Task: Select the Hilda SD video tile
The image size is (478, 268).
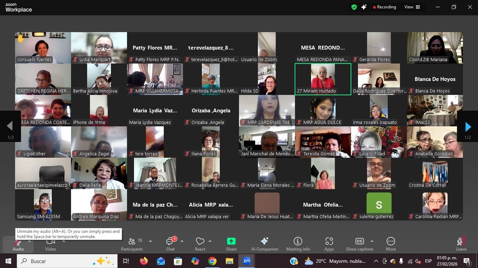Action: pyautogui.click(x=267, y=79)
